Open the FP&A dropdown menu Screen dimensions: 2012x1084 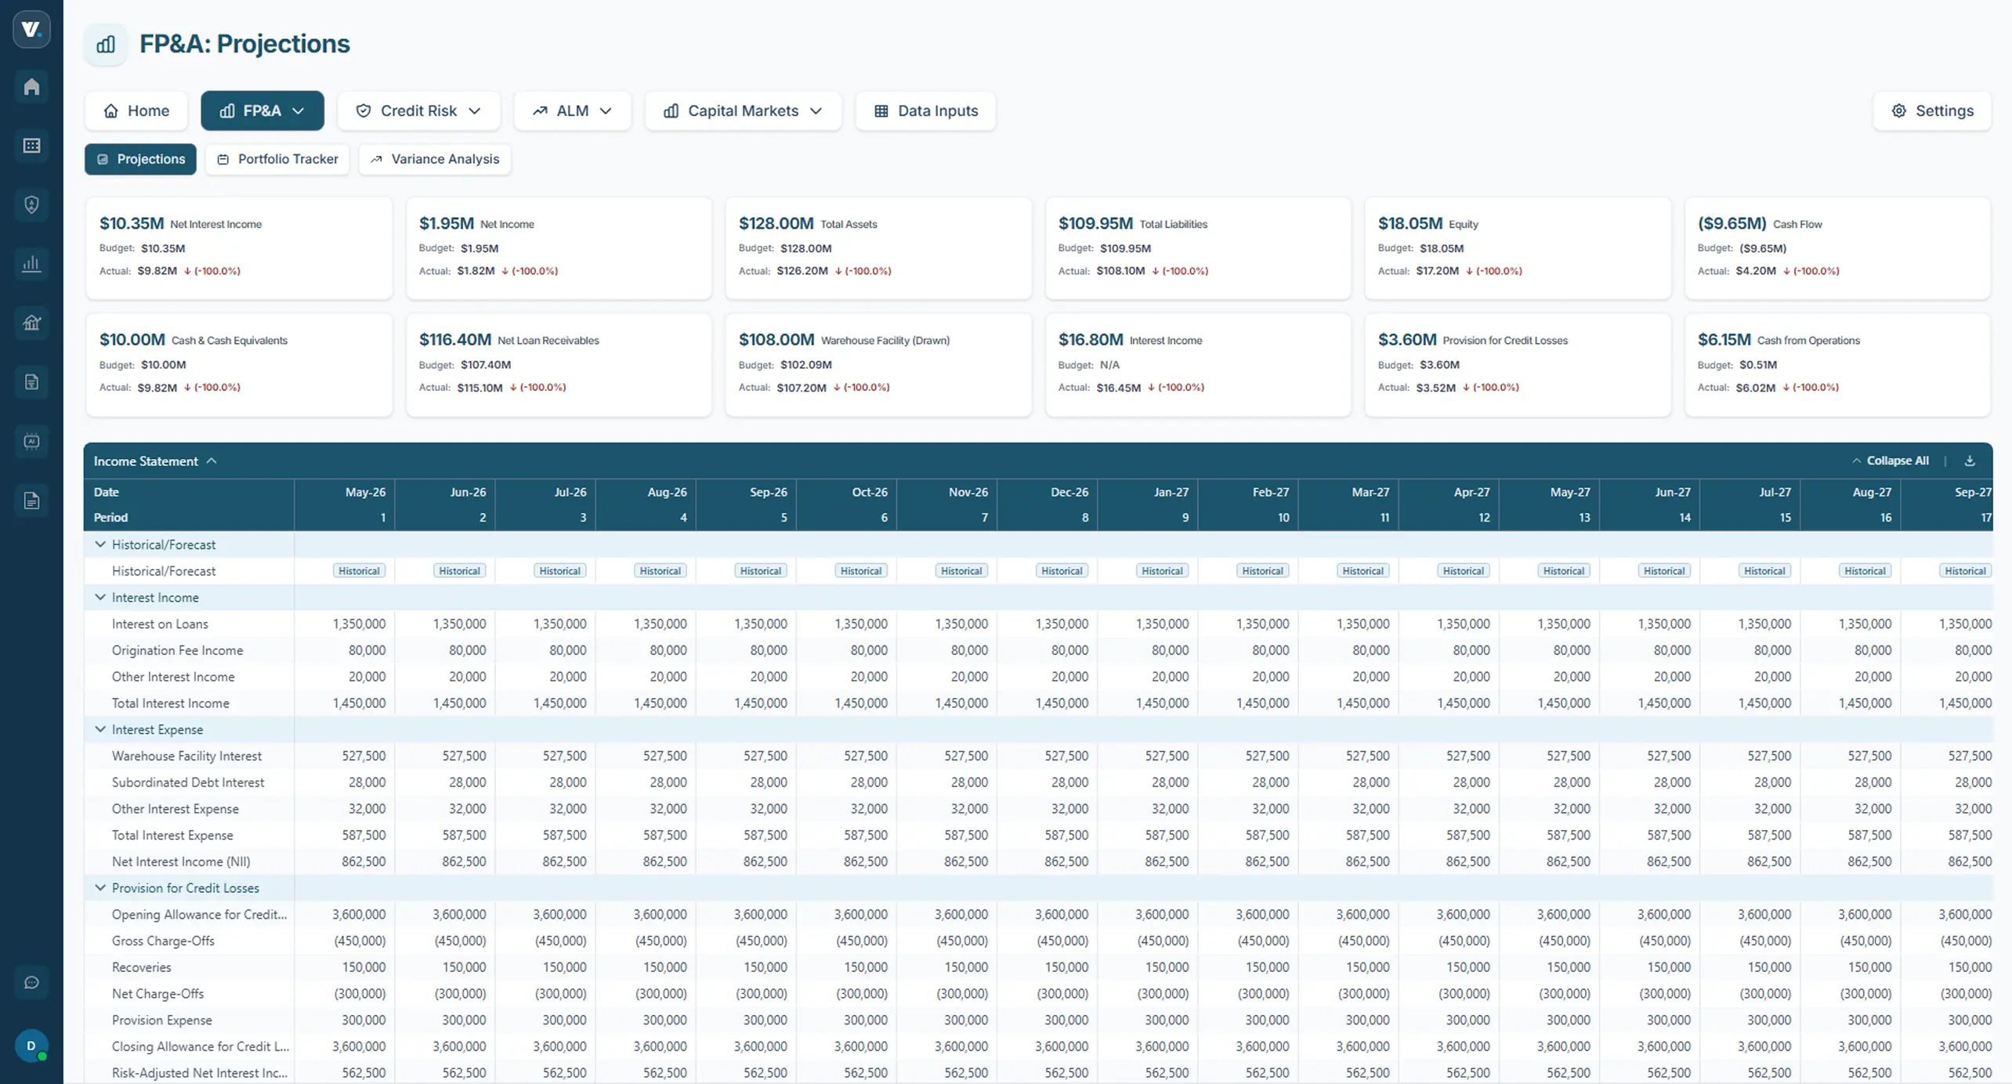pyautogui.click(x=262, y=110)
